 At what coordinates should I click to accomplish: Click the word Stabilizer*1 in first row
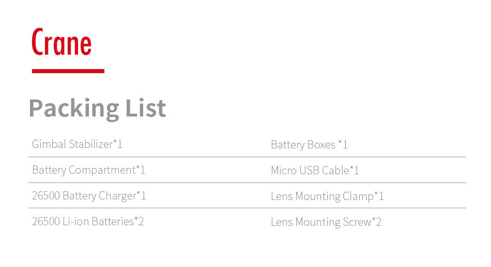[x=96, y=144]
